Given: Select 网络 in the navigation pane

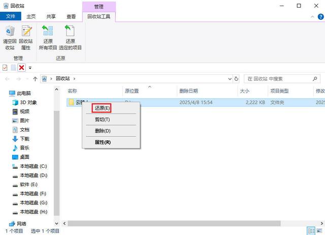Looking at the screenshot, I should 18,224.
